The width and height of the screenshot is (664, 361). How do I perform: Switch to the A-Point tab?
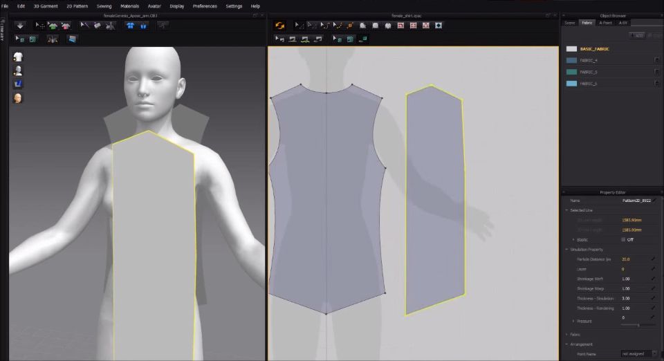606,23
